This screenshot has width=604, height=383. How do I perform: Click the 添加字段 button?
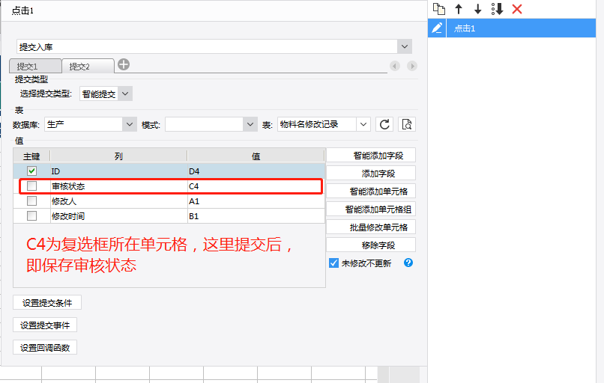[x=371, y=174]
